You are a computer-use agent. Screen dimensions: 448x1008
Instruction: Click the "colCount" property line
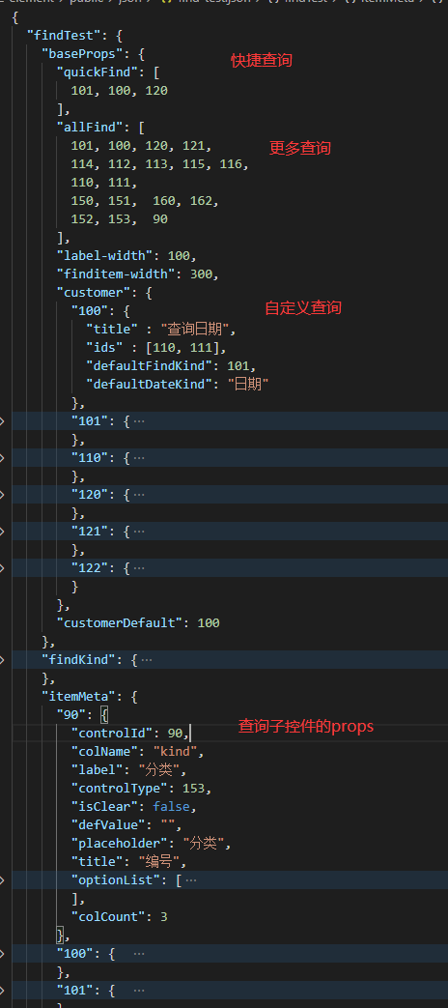(x=119, y=916)
